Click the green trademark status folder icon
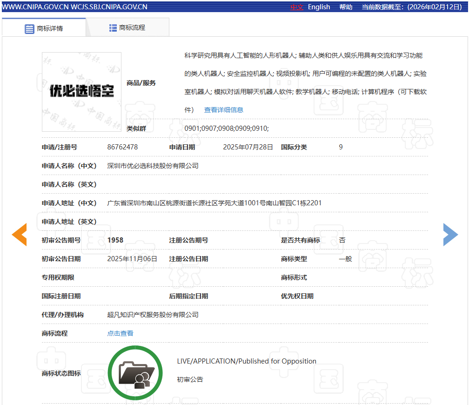 pos(135,373)
